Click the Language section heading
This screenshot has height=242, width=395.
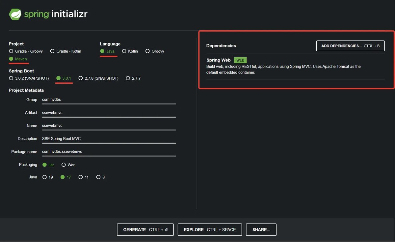(110, 44)
